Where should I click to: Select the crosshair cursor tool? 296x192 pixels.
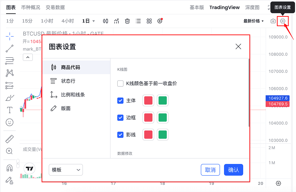click(x=10, y=36)
